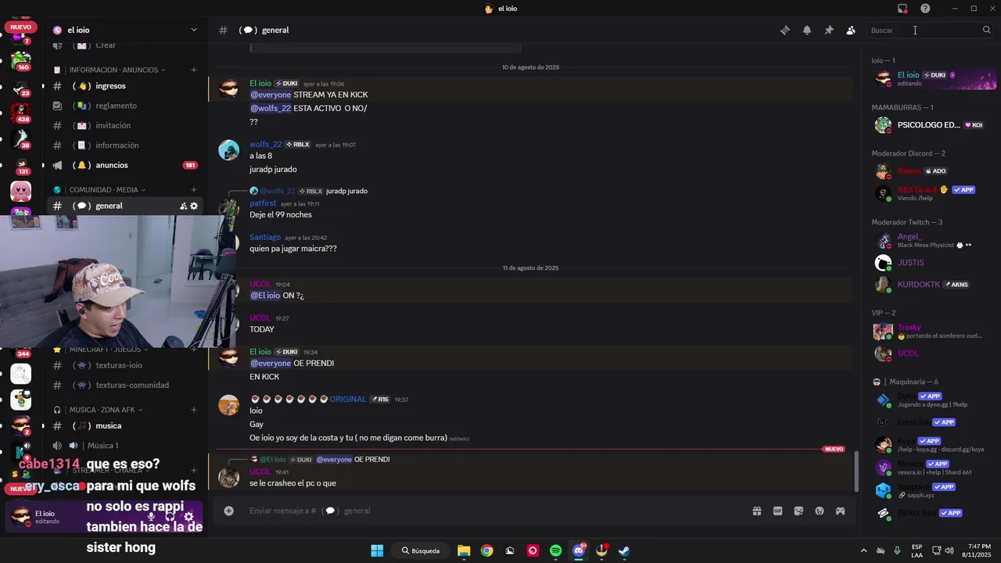Open notification settings bell icon

point(807,30)
